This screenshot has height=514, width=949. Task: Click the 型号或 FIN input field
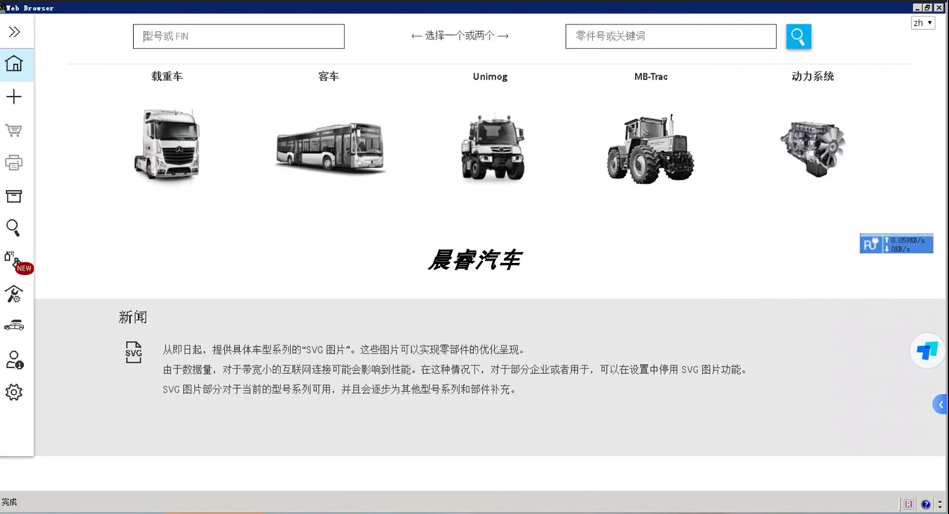(239, 36)
